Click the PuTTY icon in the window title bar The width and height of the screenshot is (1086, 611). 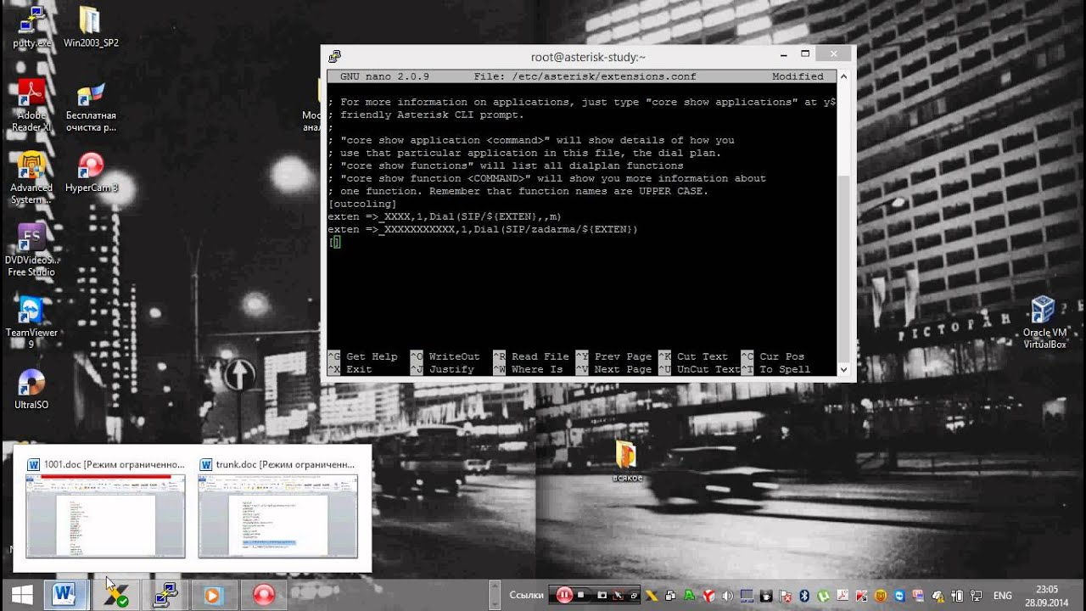(335, 57)
